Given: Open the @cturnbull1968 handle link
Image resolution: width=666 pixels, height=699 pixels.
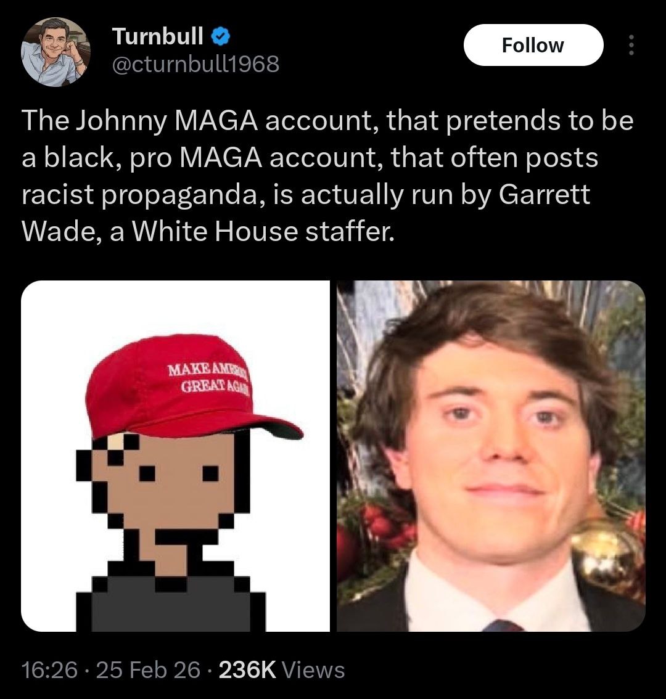Looking at the screenshot, I should click(x=195, y=63).
